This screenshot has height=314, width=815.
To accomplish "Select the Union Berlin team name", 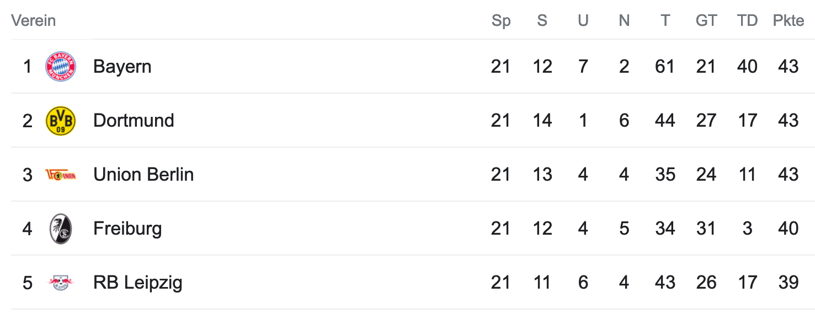I will click(143, 174).
